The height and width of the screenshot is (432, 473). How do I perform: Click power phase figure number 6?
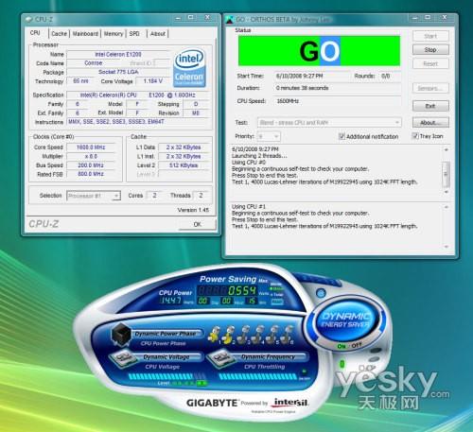click(287, 335)
